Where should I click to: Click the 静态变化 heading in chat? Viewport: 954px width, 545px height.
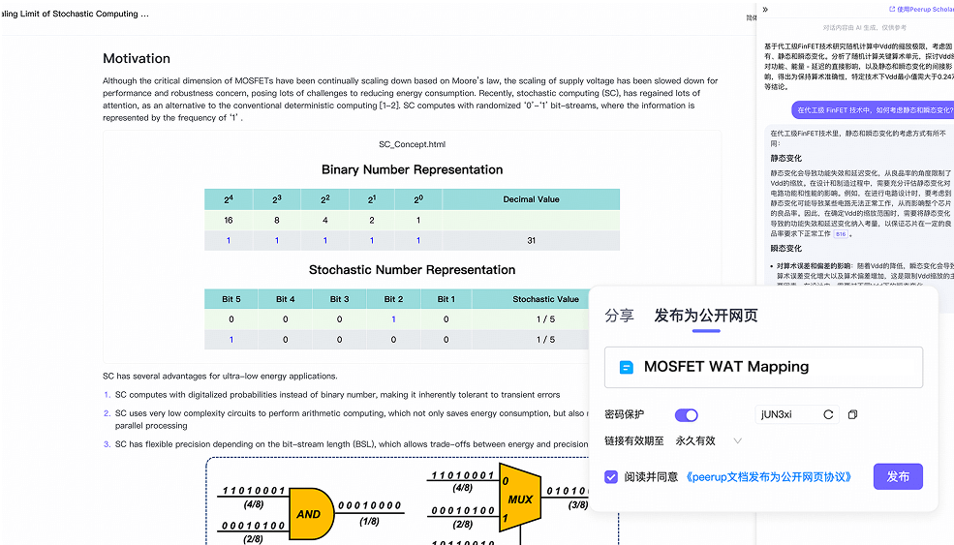click(786, 158)
